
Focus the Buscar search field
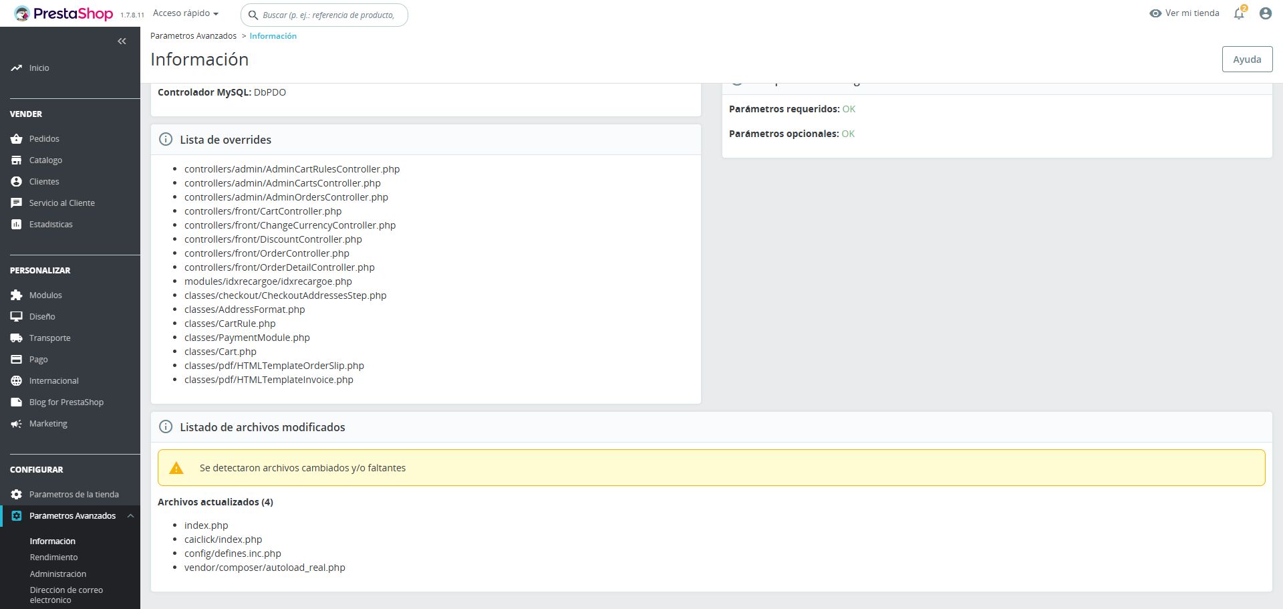click(328, 15)
